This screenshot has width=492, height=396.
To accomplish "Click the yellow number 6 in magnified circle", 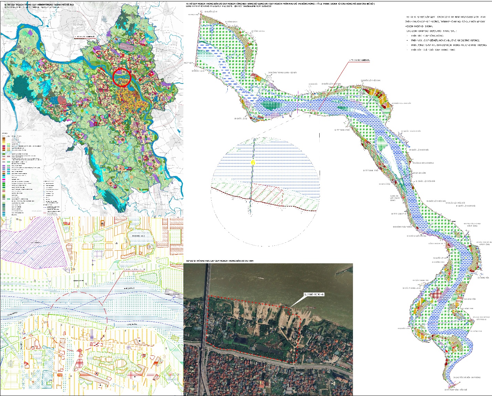I will (x=253, y=162).
